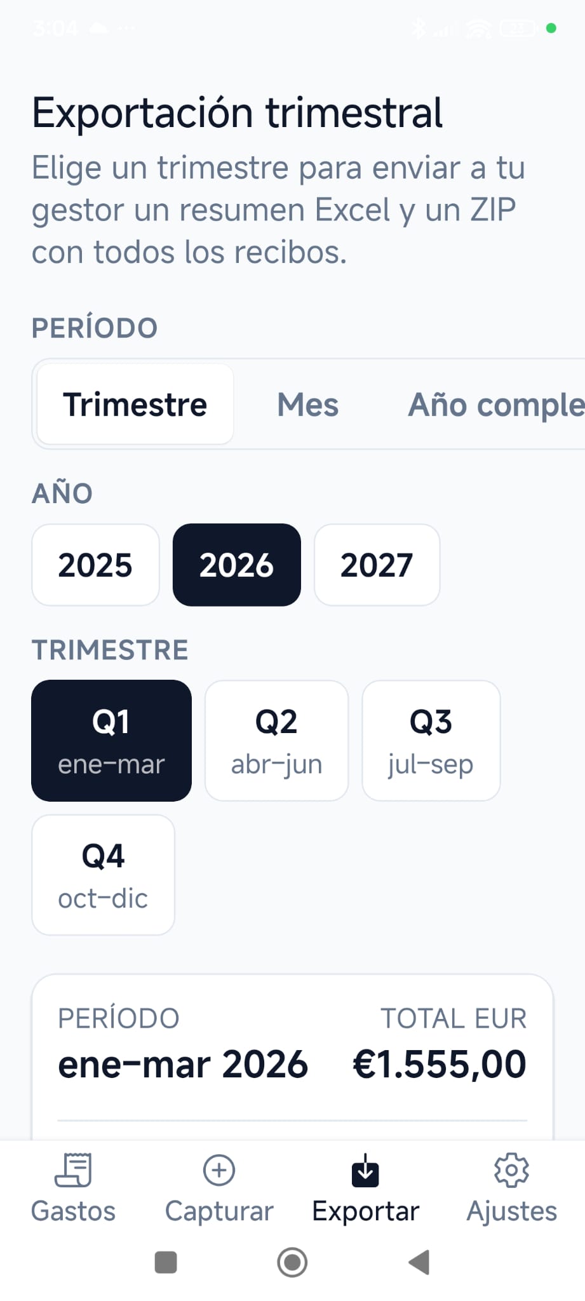Tap the Android recent apps square

point(166,1262)
